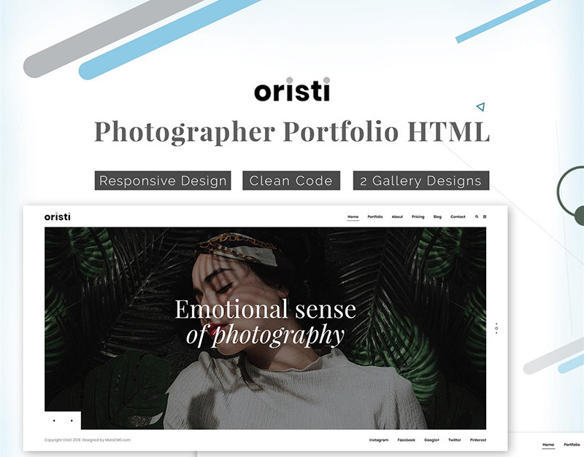Click the 'of photography' italic hero text
The height and width of the screenshot is (457, 584).
pos(265,335)
